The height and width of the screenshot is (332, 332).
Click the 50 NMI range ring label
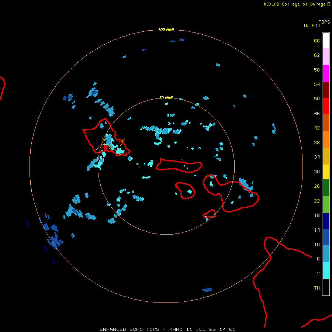tap(166, 98)
